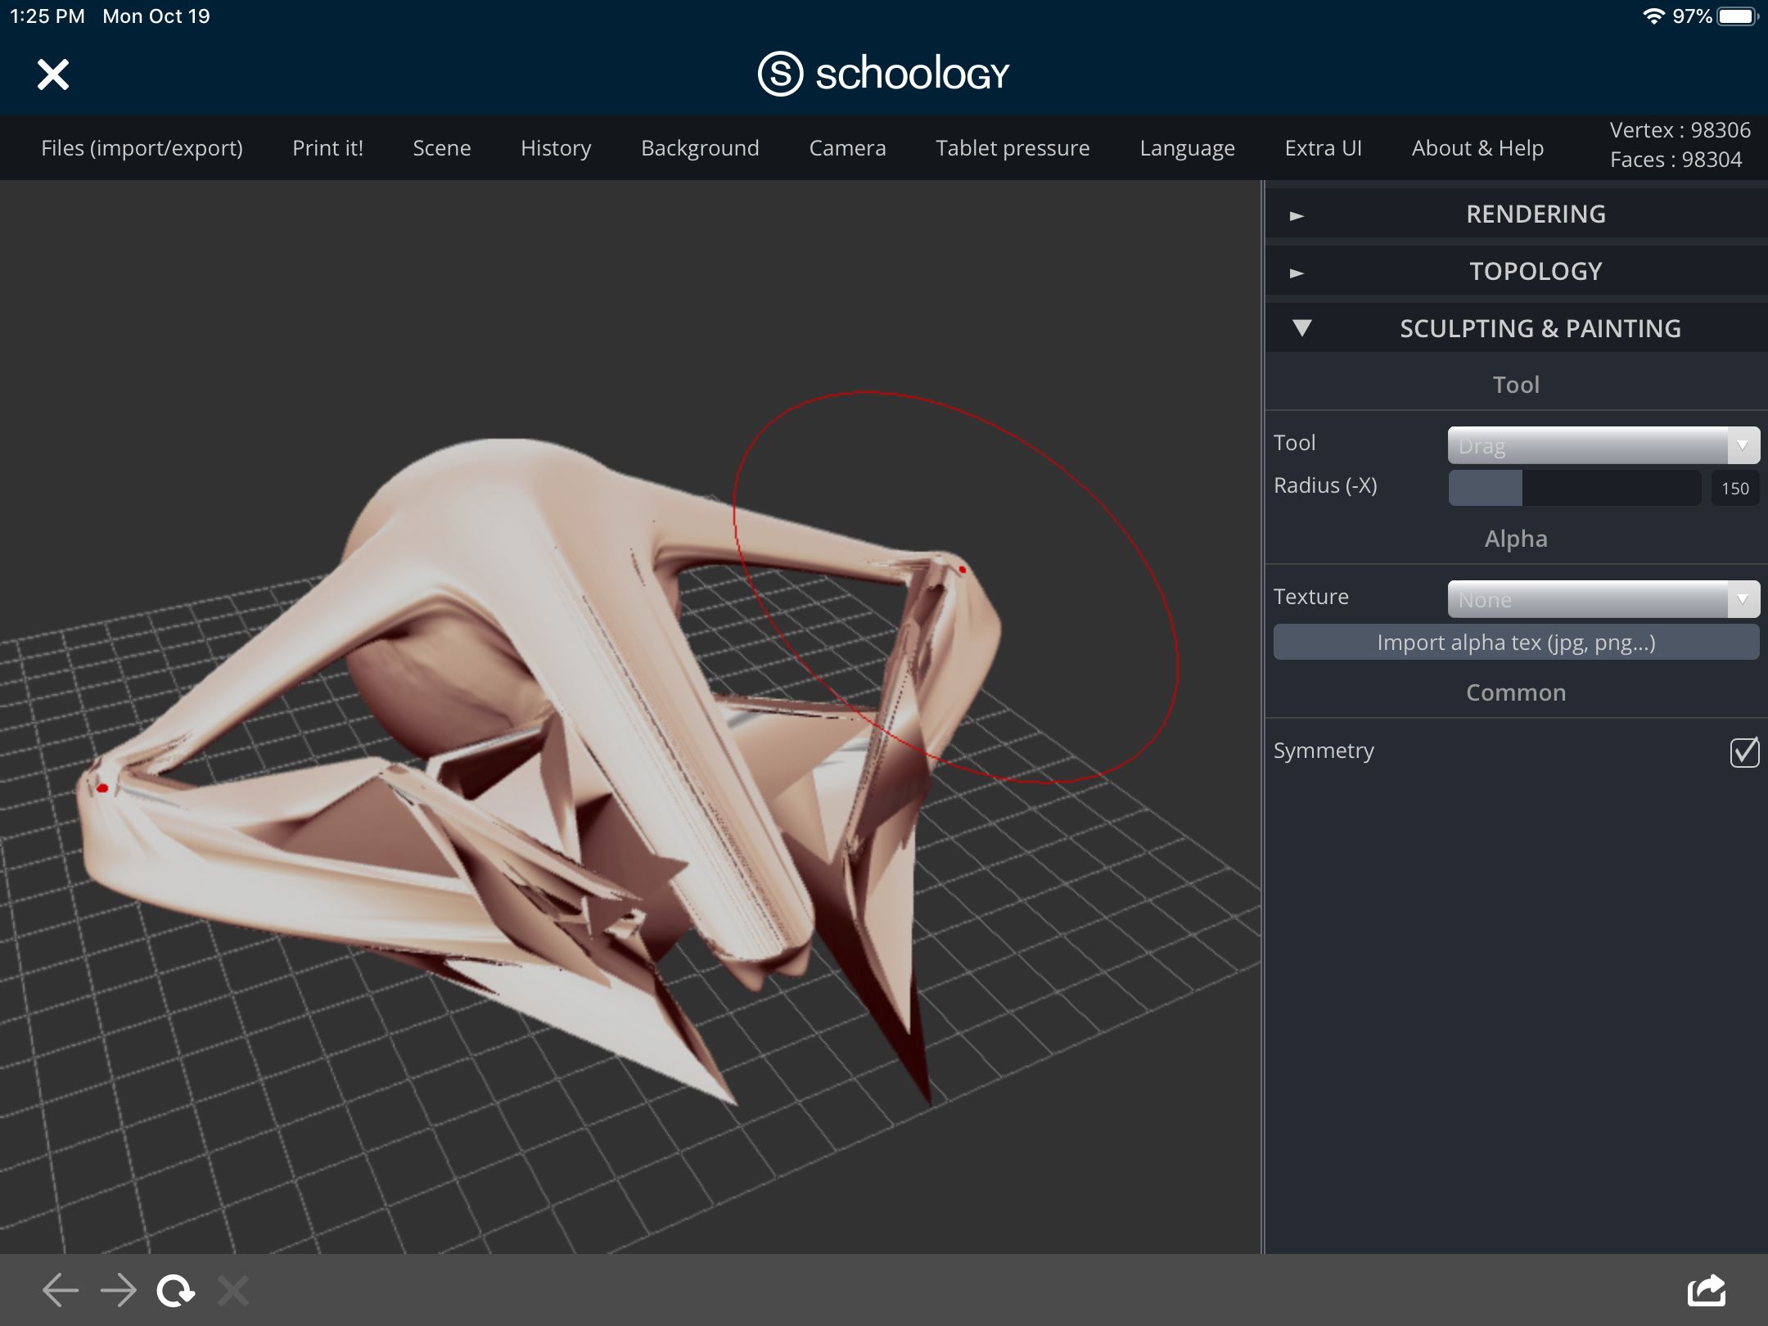
Task: Tap the back arrow icon
Action: pyautogui.click(x=61, y=1291)
